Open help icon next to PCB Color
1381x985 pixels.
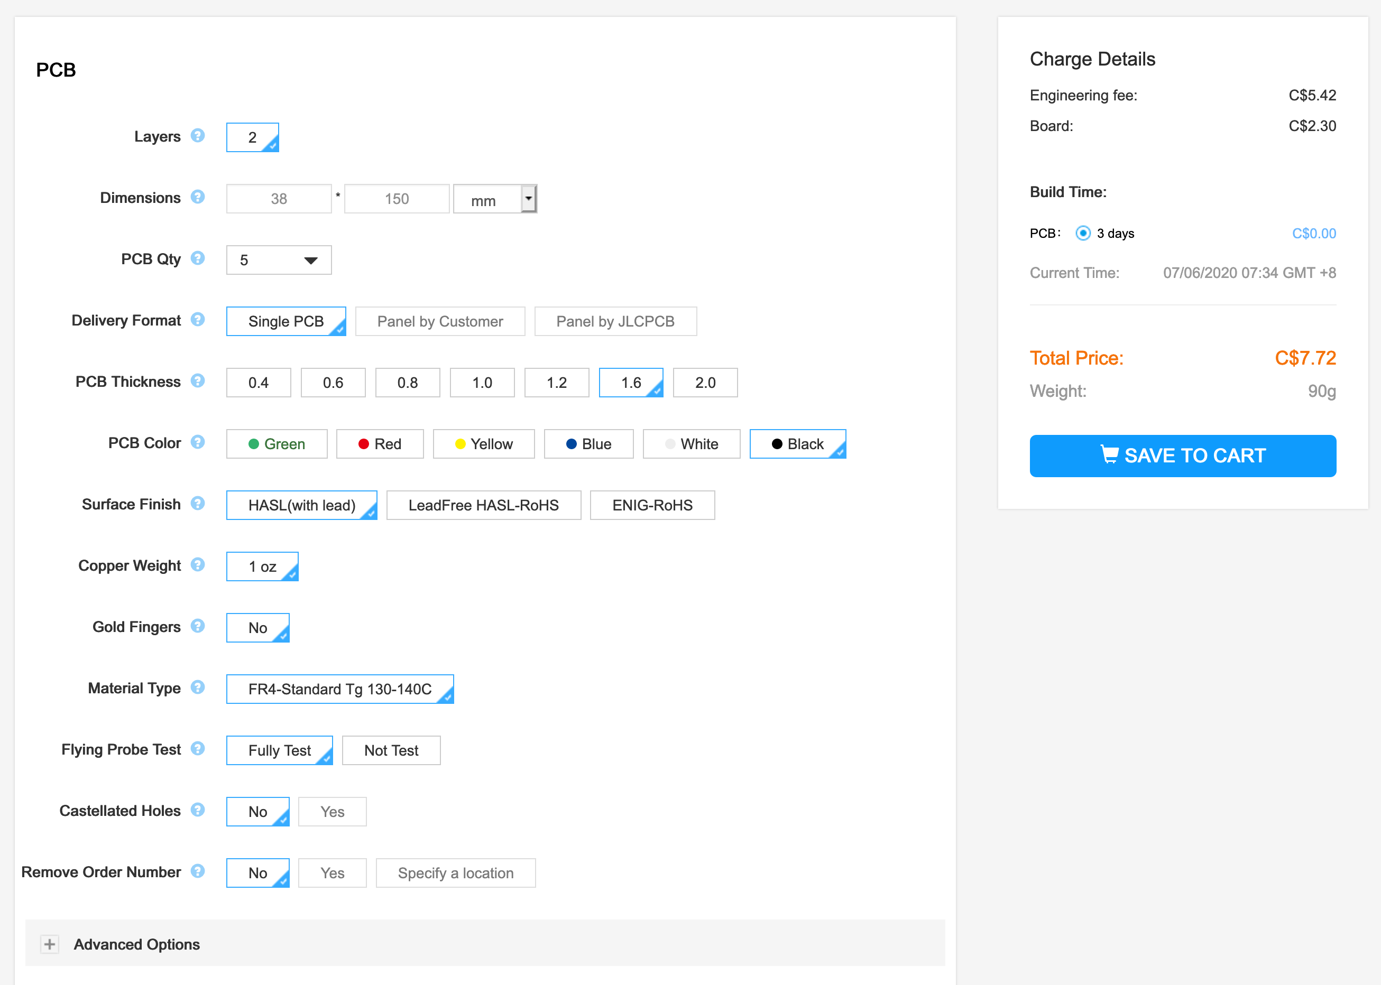click(x=197, y=442)
